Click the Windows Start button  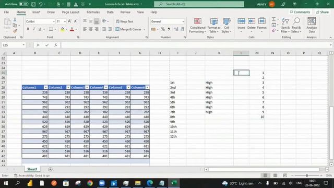point(6,183)
